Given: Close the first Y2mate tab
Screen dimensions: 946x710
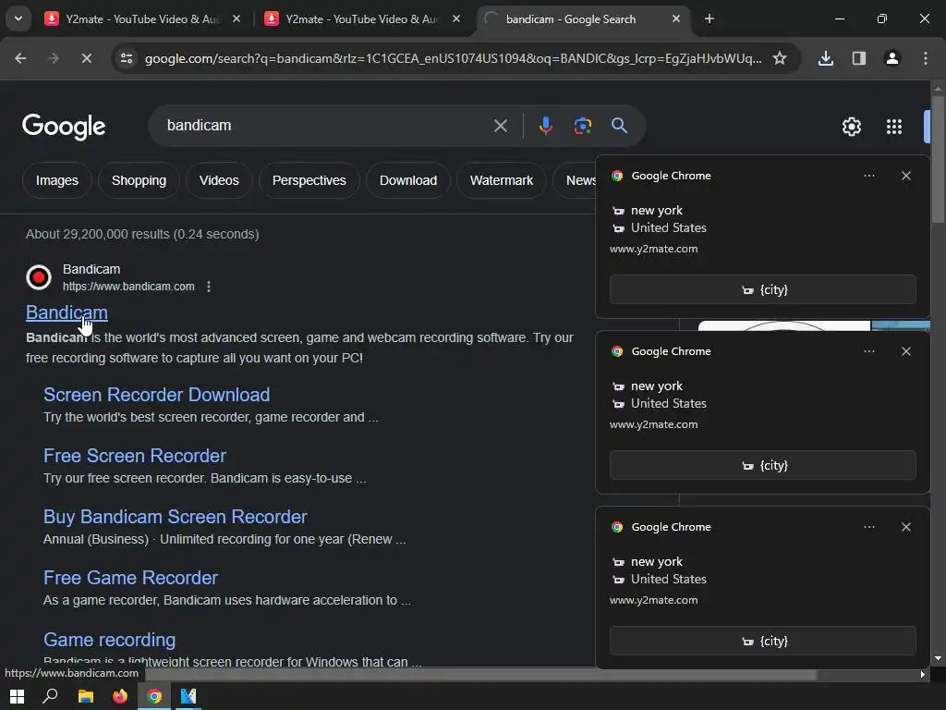Looking at the screenshot, I should 236,19.
